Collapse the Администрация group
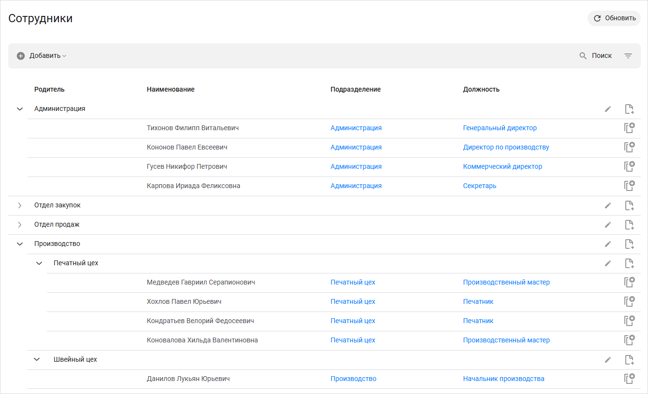 pos(20,109)
